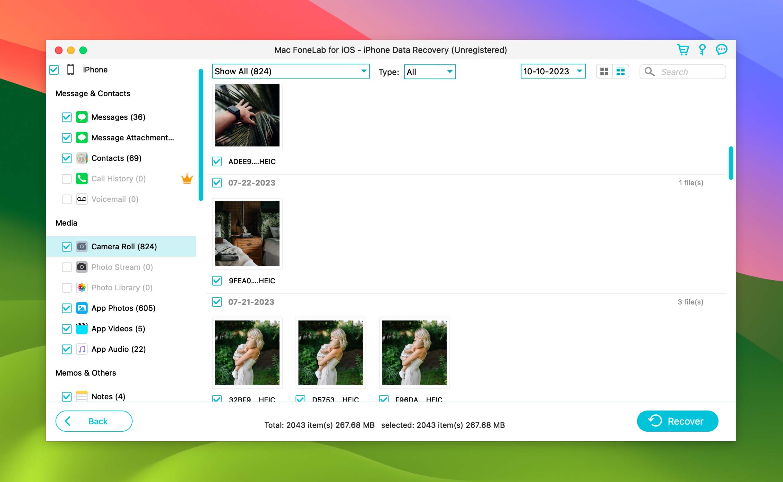Click the Call History phone icon

pos(82,179)
